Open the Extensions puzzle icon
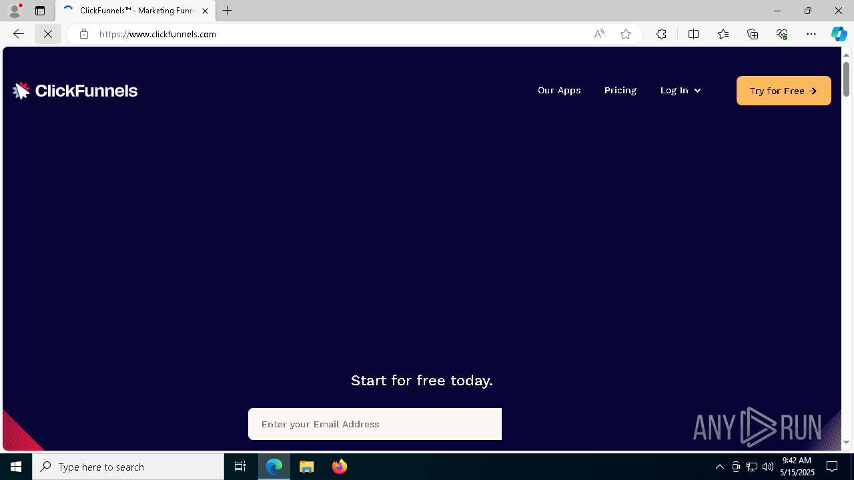 (661, 34)
